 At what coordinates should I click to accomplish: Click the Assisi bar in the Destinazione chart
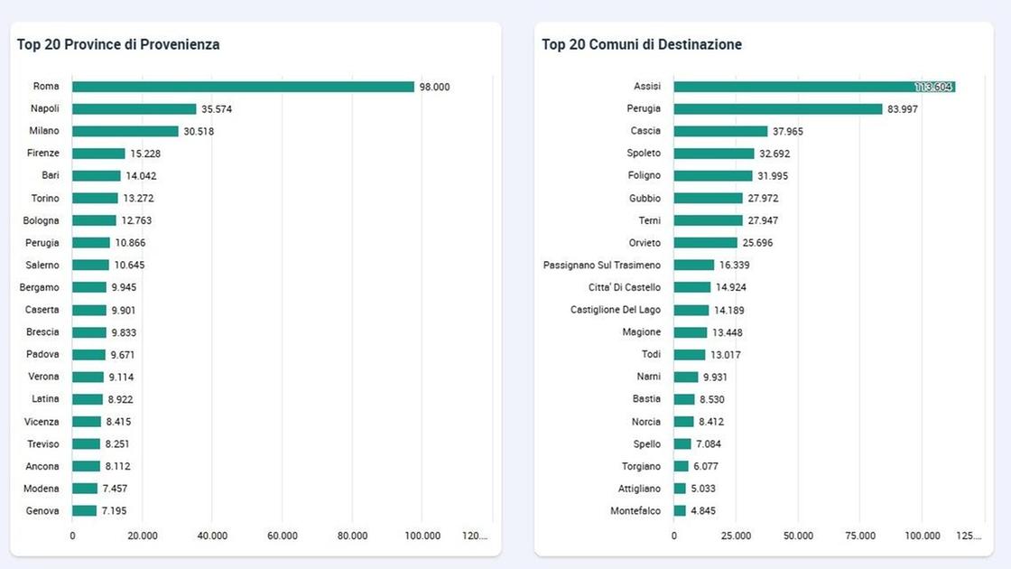click(x=814, y=87)
